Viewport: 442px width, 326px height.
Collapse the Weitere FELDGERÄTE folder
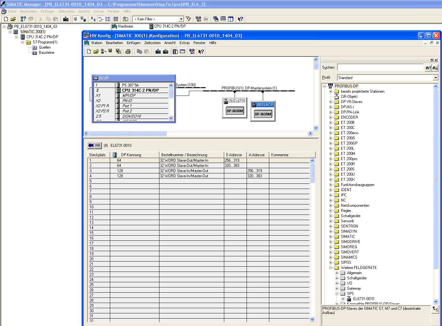331,268
